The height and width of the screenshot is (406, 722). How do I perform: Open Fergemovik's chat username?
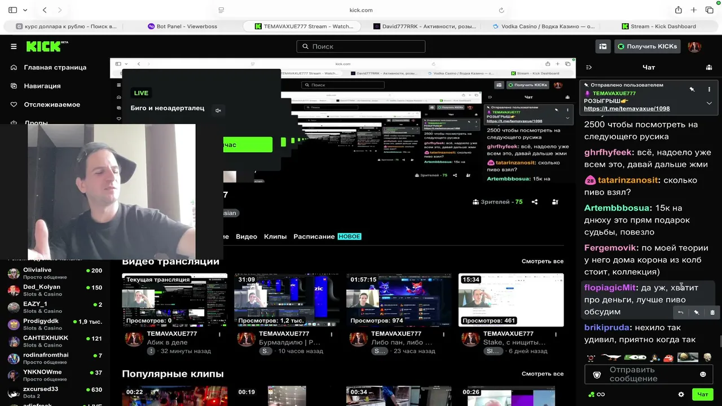pyautogui.click(x=610, y=248)
